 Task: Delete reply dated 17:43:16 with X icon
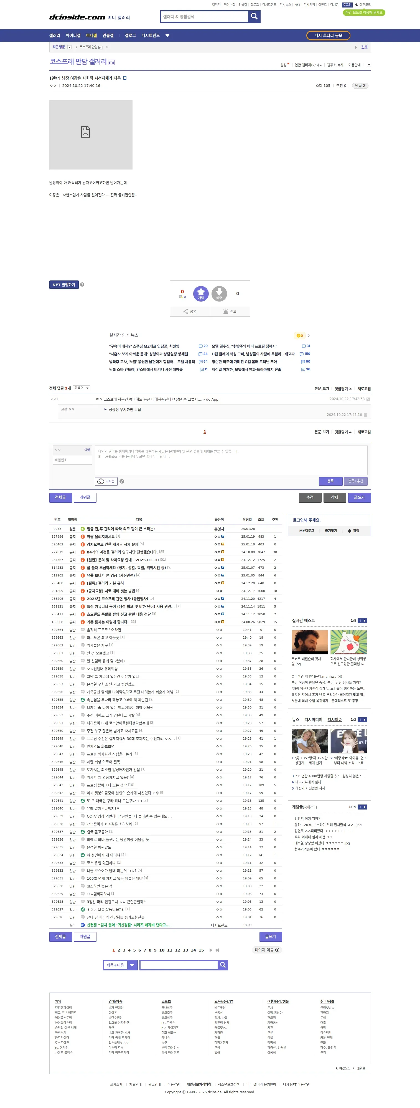point(365,415)
